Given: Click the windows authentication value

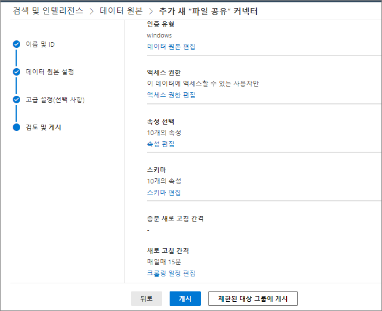Looking at the screenshot, I should click(x=159, y=35).
